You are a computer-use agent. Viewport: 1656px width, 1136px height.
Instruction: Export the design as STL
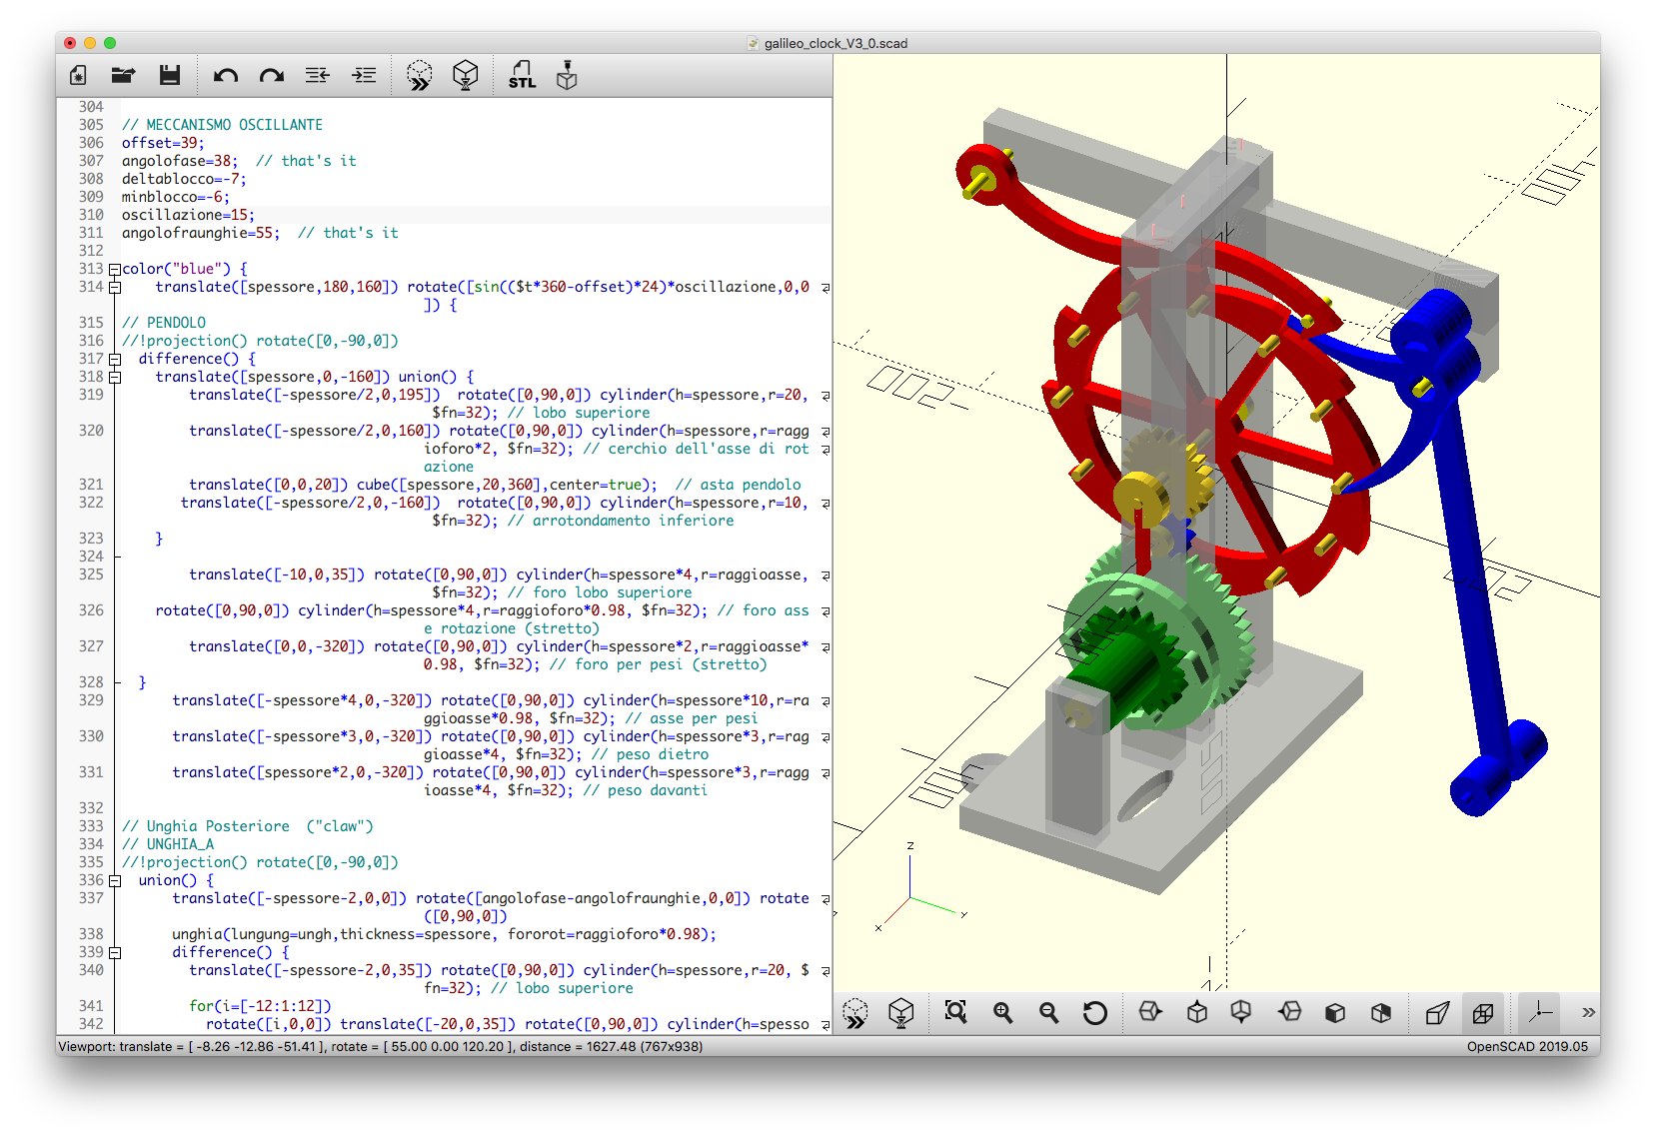click(x=522, y=76)
